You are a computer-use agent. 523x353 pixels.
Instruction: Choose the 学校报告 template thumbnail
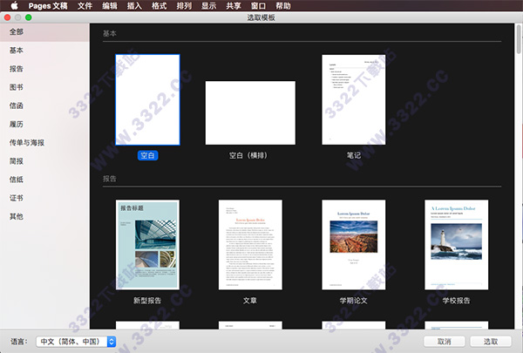(456, 245)
